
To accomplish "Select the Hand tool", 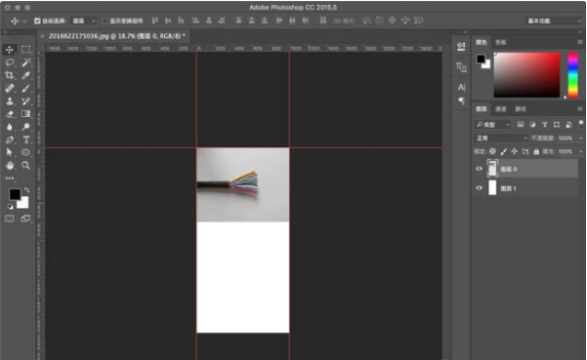I will click(10, 165).
